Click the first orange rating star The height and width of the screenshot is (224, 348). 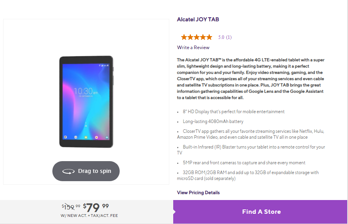pos(184,37)
